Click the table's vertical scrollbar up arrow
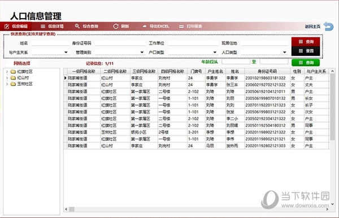 pyautogui.click(x=333, y=71)
